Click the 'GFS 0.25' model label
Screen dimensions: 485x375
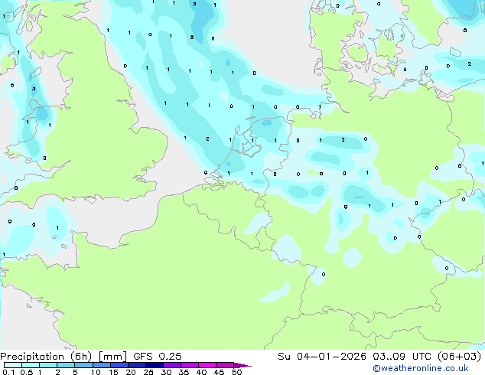(x=158, y=357)
